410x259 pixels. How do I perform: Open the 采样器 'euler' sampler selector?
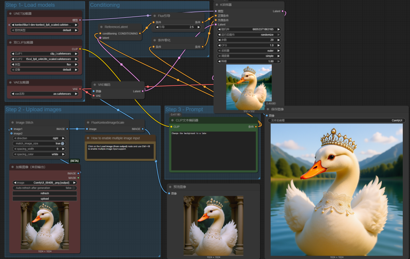tap(249, 51)
